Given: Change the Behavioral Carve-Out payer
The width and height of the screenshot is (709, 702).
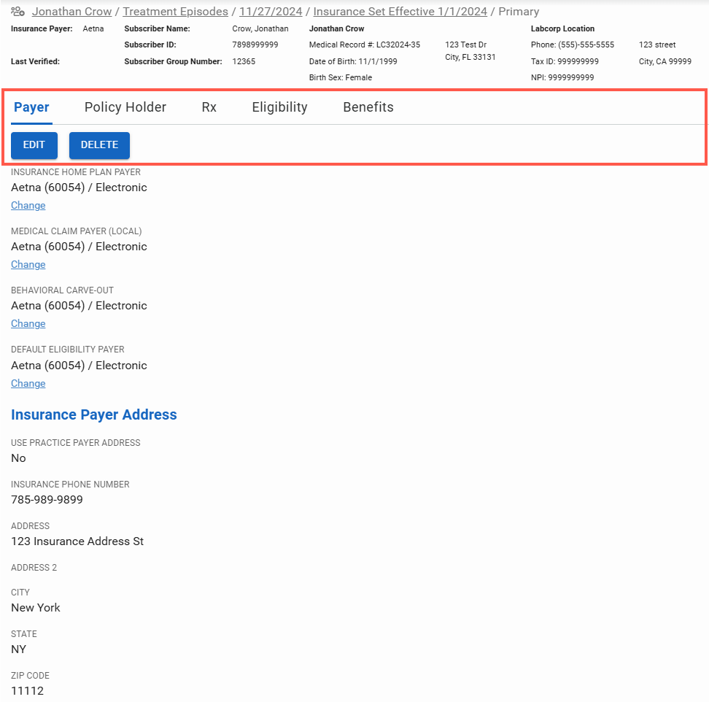Looking at the screenshot, I should click(x=28, y=324).
